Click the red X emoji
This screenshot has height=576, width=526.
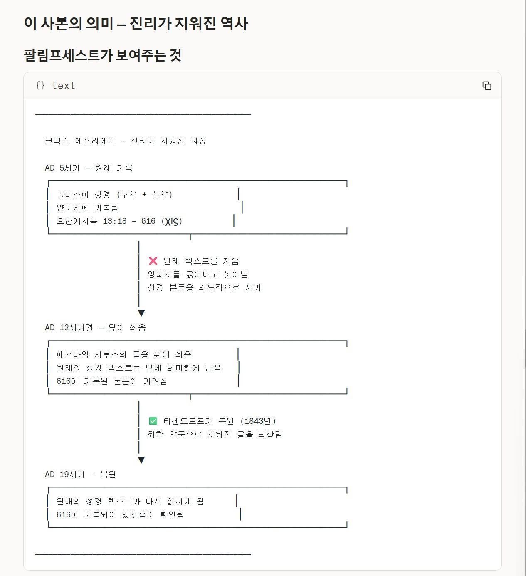click(x=153, y=261)
